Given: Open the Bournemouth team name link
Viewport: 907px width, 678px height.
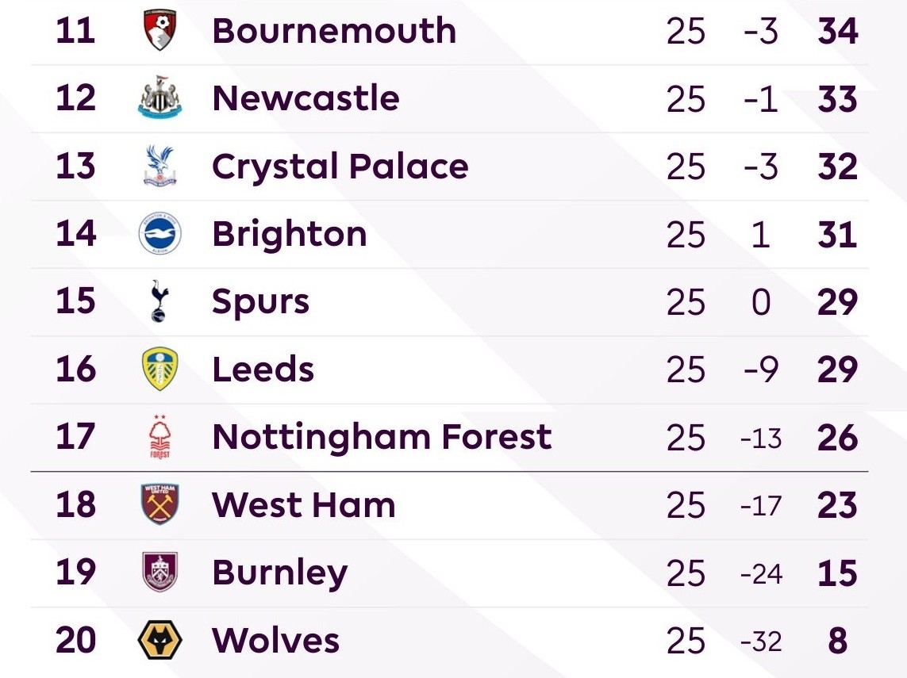Looking at the screenshot, I should pos(334,31).
